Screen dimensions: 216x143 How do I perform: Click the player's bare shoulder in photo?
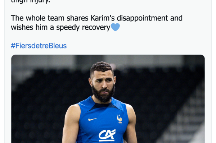pyautogui.click(x=73, y=110)
